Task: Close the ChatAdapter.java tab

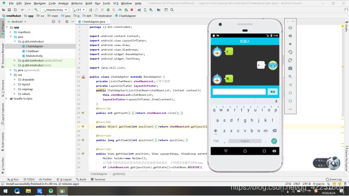Action: pos(108,21)
